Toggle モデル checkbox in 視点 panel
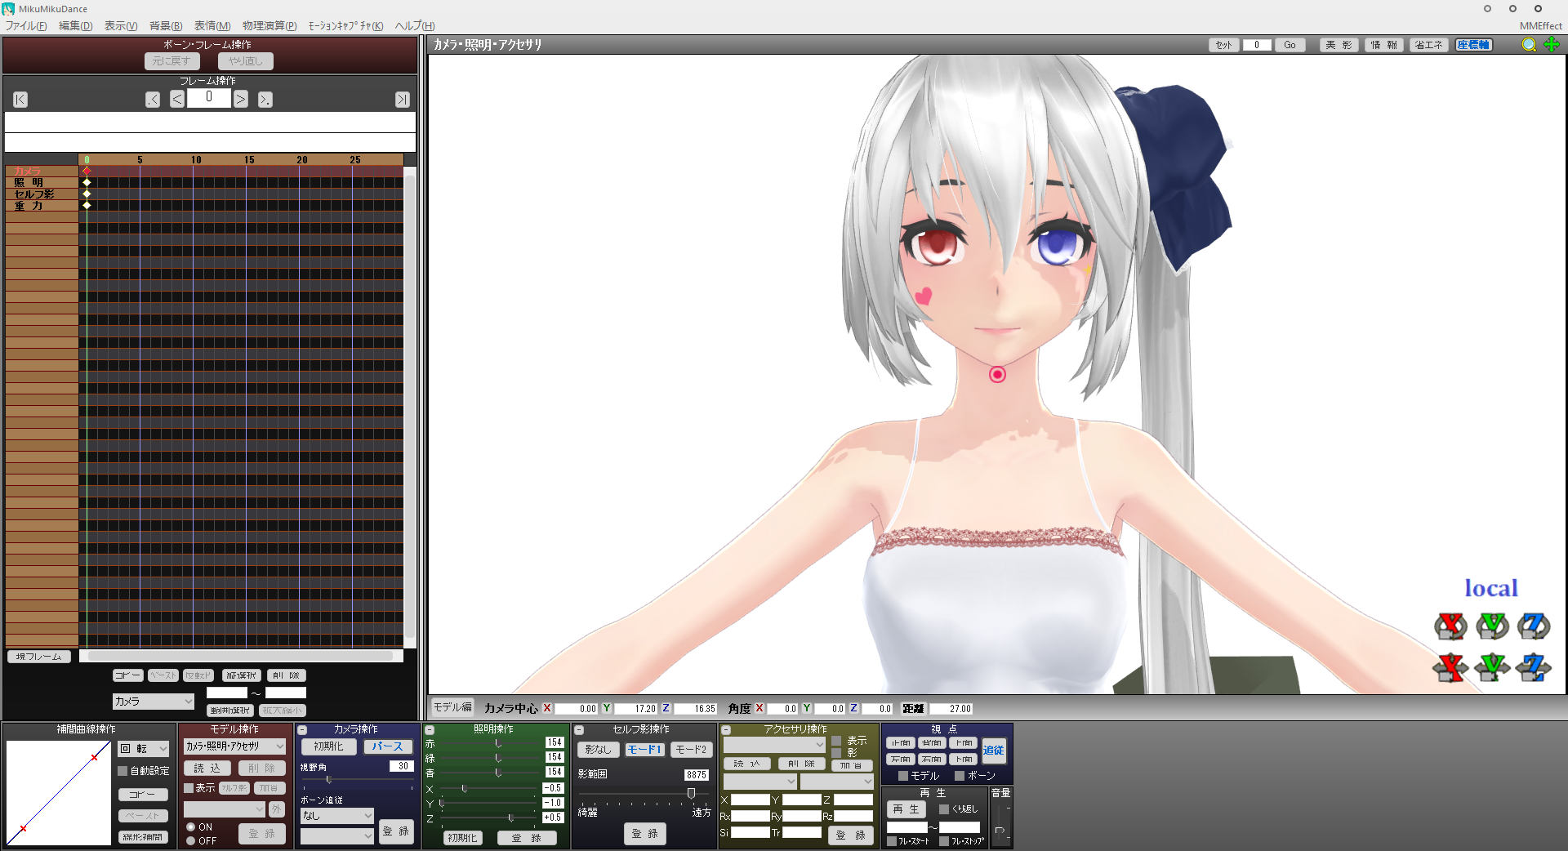This screenshot has height=851, width=1568. (x=903, y=776)
